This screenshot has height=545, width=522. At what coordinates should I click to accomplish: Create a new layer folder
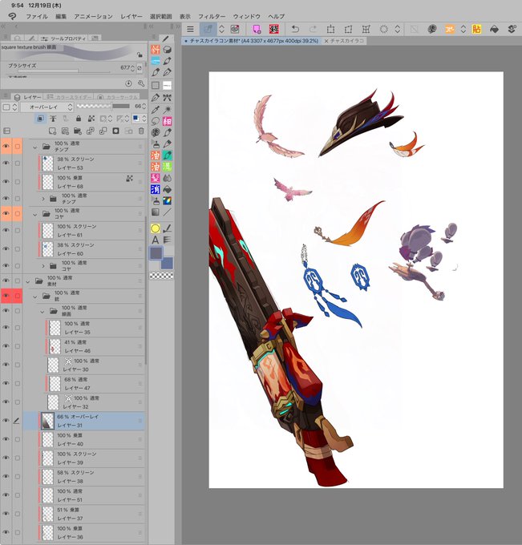(x=78, y=131)
